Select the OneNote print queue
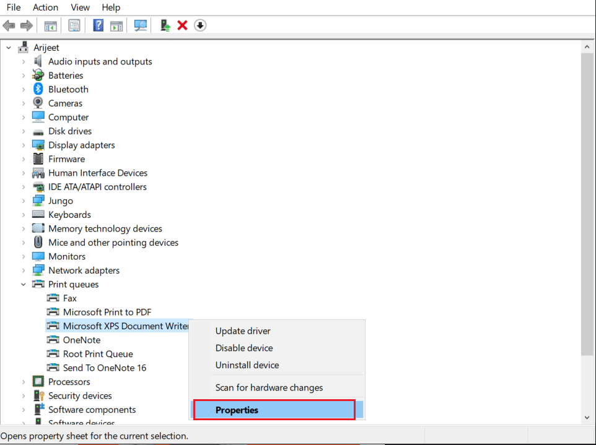The height and width of the screenshot is (445, 596). tap(82, 340)
